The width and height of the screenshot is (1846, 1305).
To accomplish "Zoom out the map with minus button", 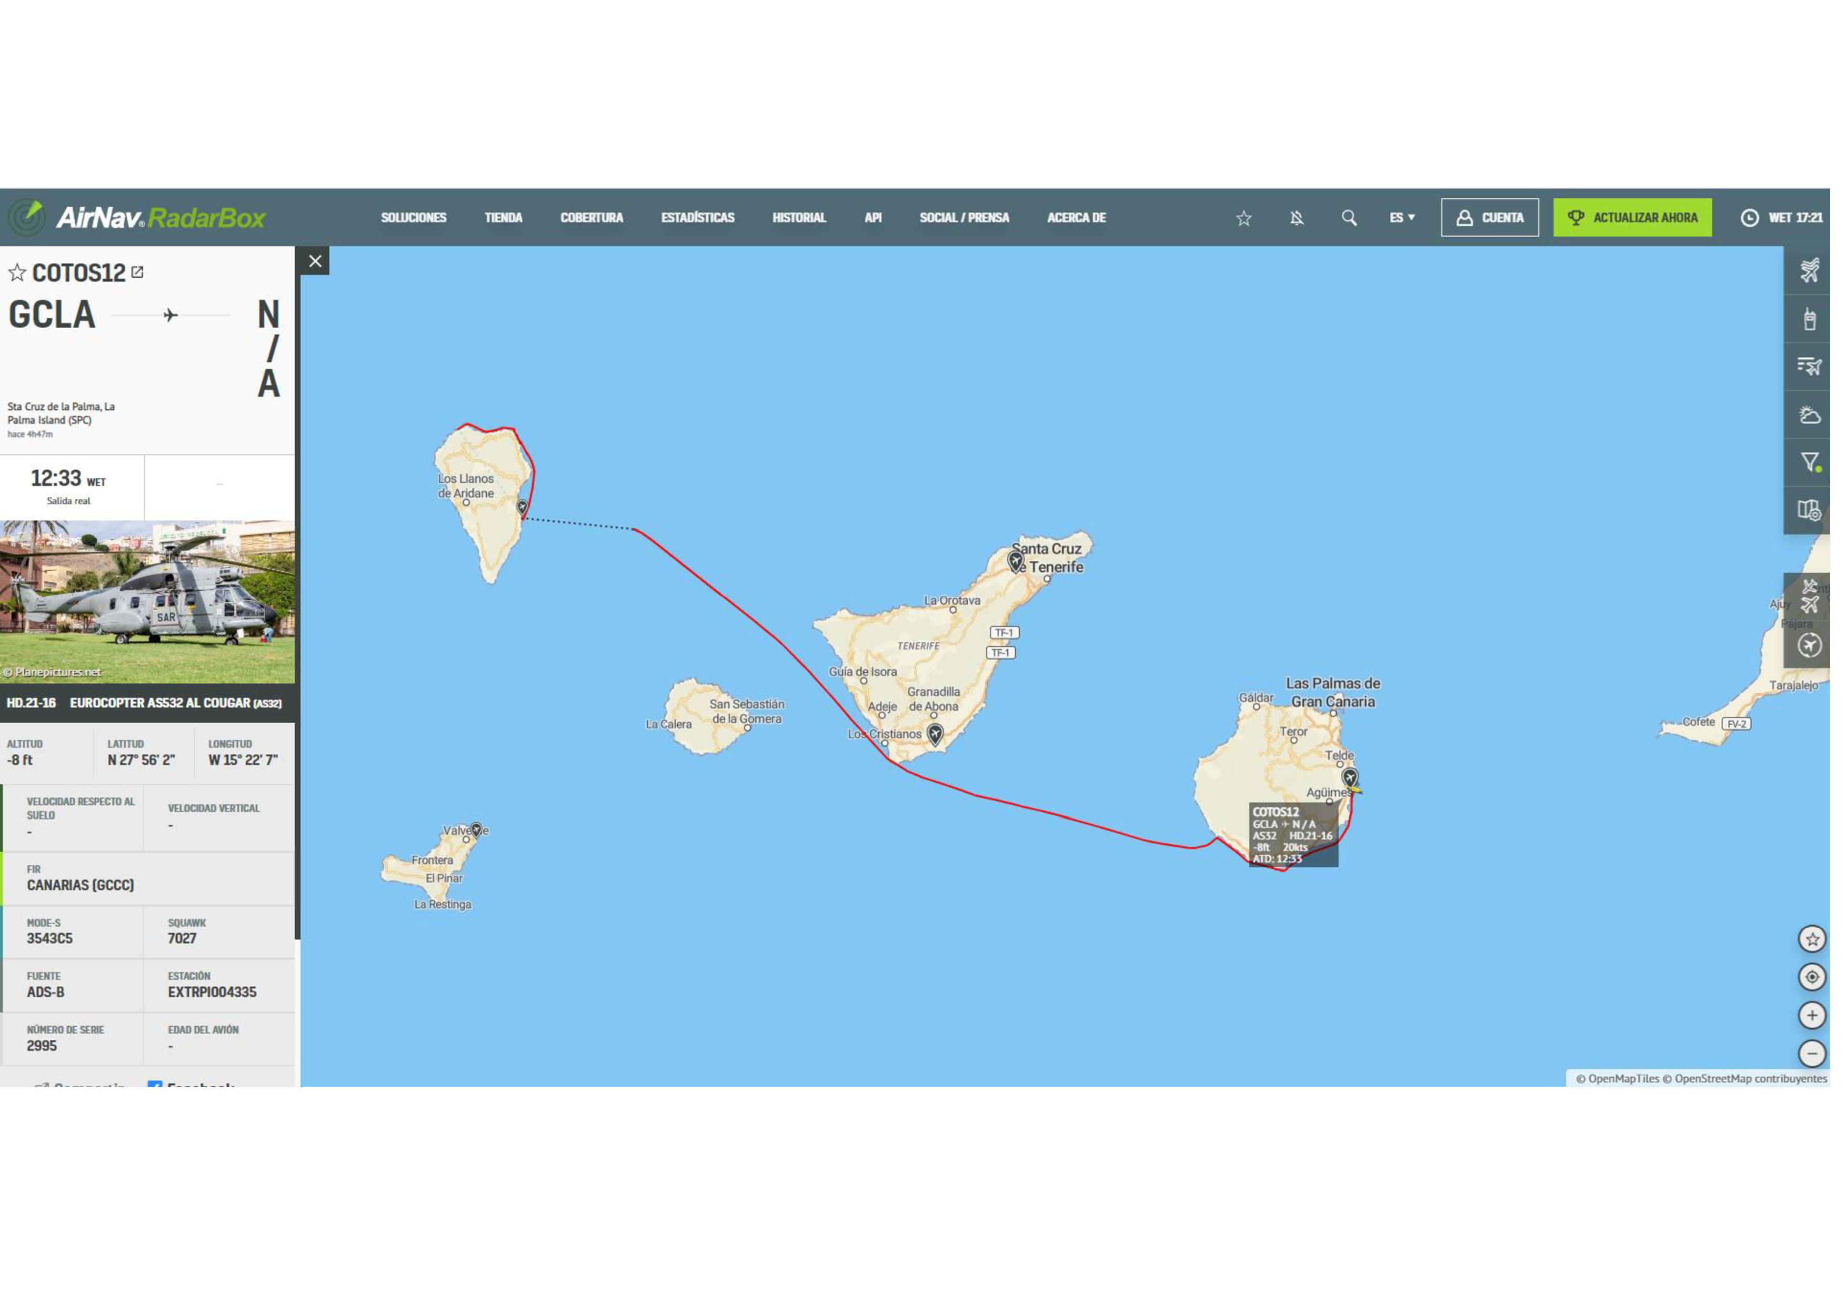I will pyautogui.click(x=1811, y=1054).
